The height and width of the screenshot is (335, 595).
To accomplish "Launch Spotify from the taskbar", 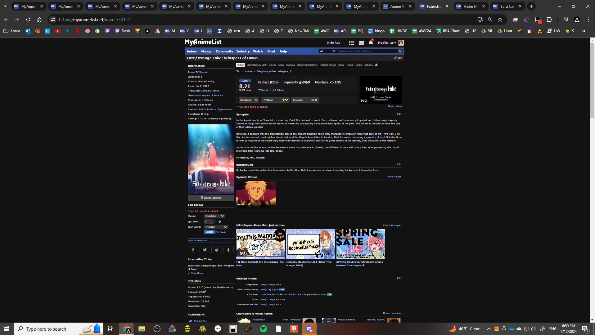I will [x=264, y=329].
